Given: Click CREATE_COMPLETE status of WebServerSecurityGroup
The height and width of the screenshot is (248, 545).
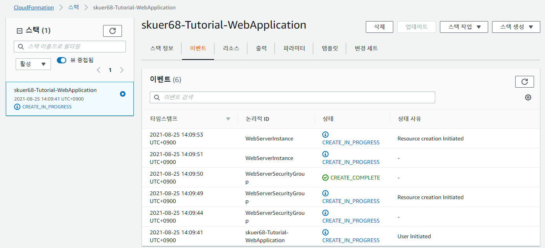Looking at the screenshot, I should 355,178.
